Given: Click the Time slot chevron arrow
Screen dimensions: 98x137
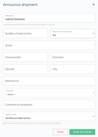Looking at the screenshot, I should tap(93, 93).
